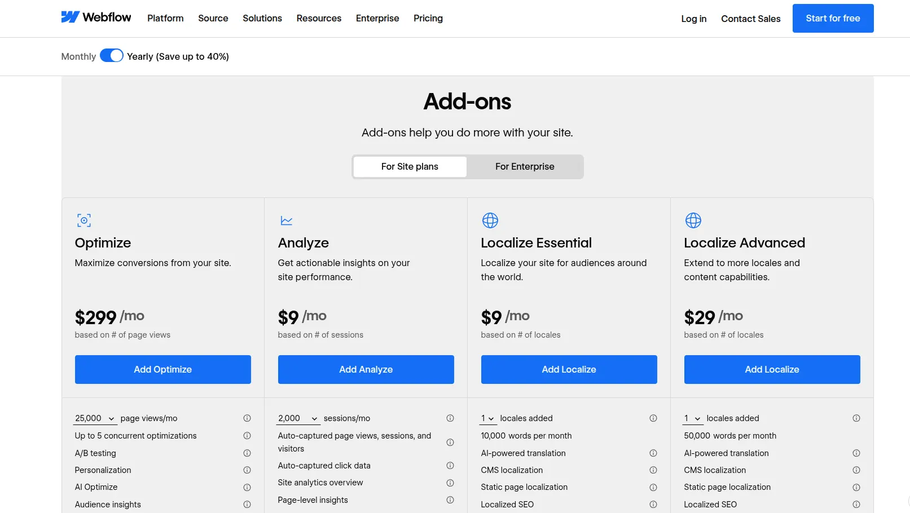Image resolution: width=910 pixels, height=513 pixels.
Task: Click Add Localize under Localize Advanced
Action: [x=772, y=369]
